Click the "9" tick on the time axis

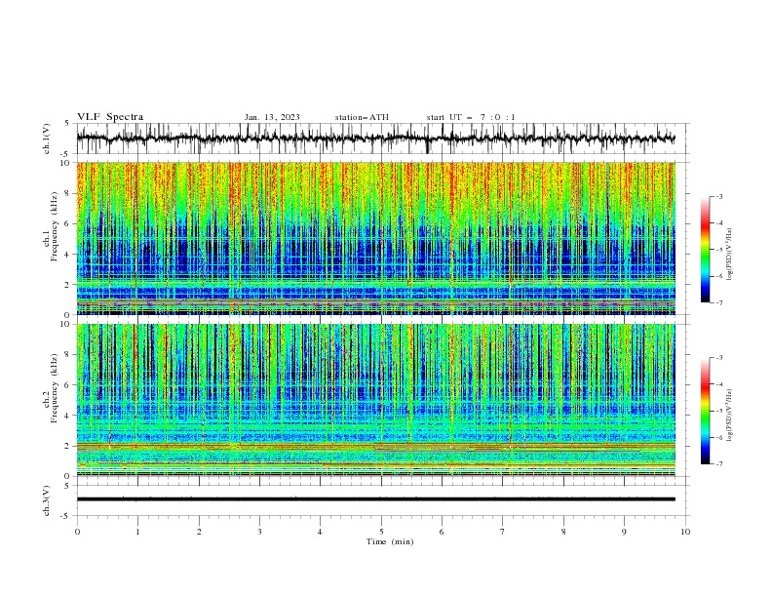pos(624,532)
